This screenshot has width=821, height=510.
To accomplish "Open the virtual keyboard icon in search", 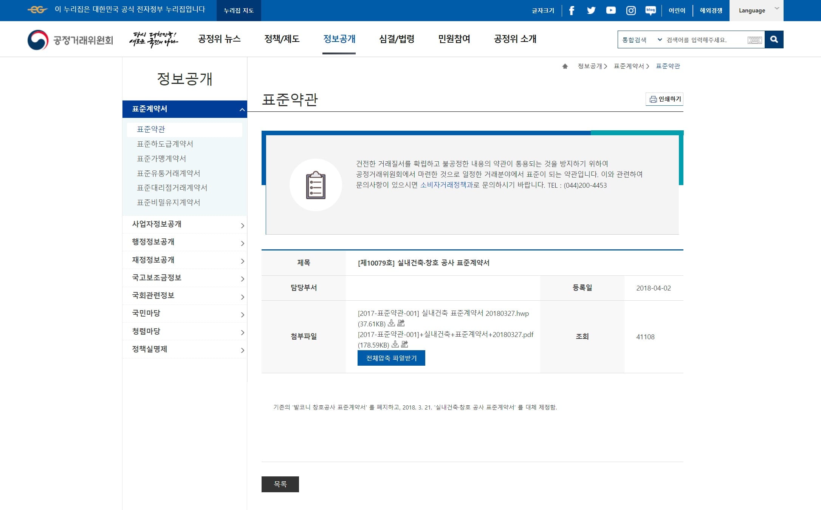I will pos(754,40).
